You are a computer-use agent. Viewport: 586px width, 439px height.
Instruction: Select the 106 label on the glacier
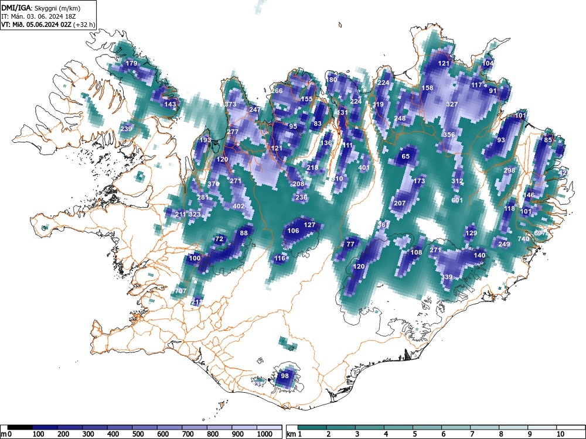pyautogui.click(x=293, y=231)
